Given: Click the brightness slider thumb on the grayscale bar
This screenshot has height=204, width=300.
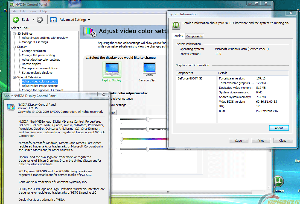Looking at the screenshot, I should [x=148, y=120].
